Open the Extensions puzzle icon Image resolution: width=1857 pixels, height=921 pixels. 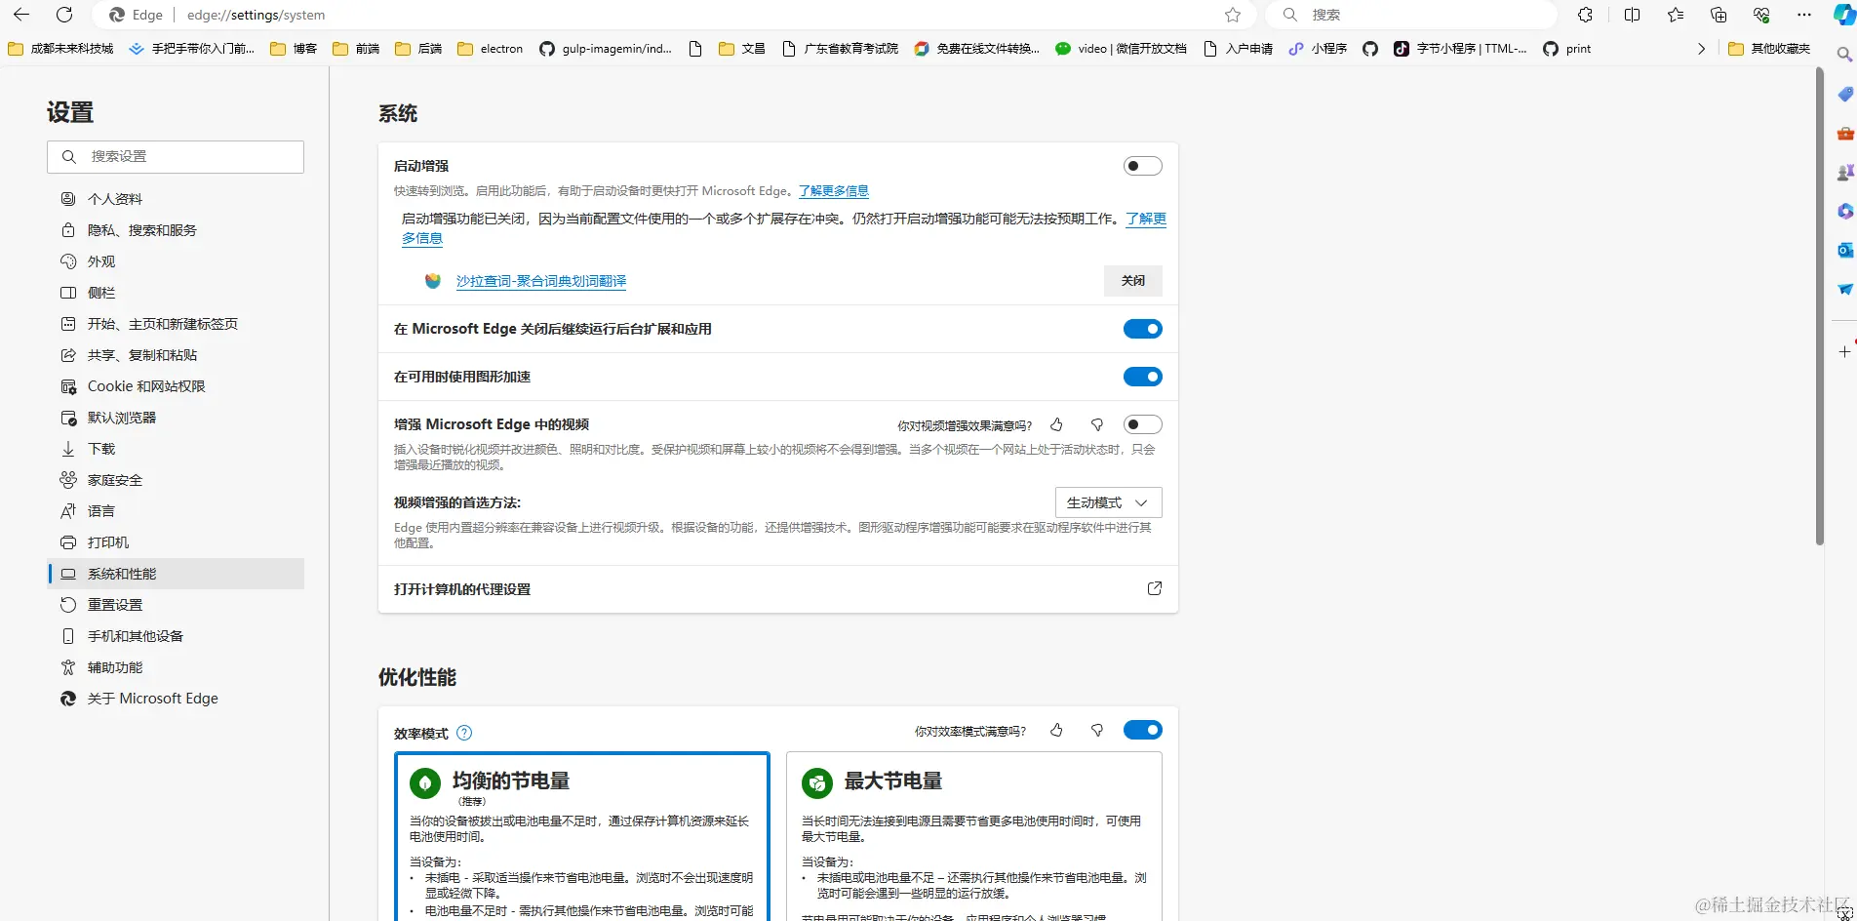[x=1586, y=15]
